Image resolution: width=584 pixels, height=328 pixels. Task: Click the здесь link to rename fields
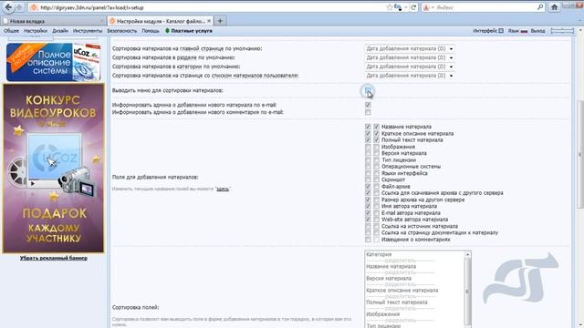pos(223,189)
